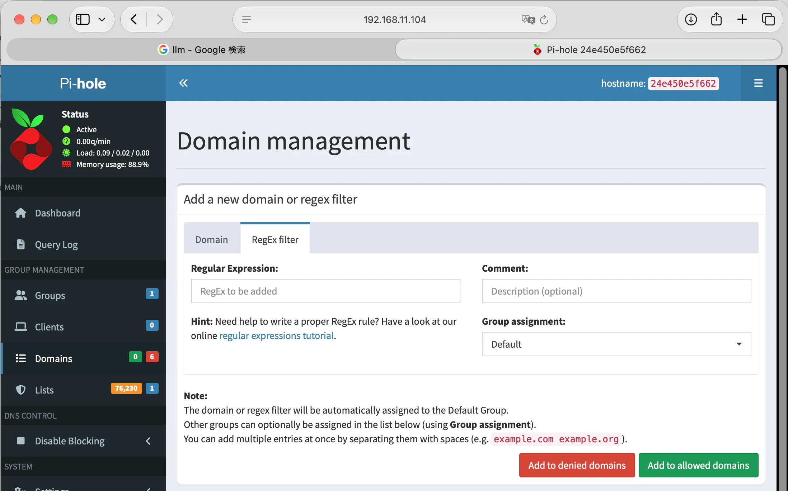788x491 pixels.
Task: Open regular expressions tutorial link
Action: tap(276, 335)
